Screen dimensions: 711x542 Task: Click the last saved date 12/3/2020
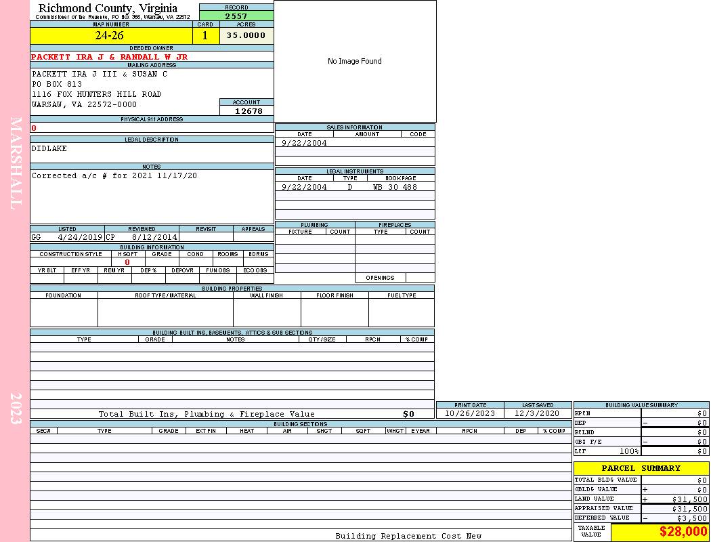(537, 413)
